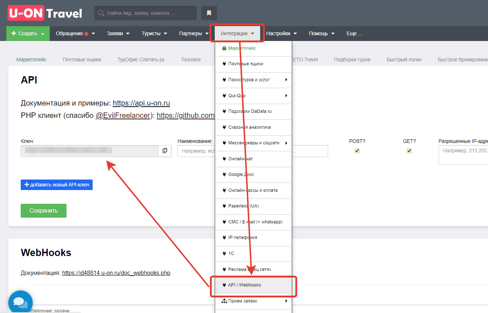Expand the Обращения menu
The width and height of the screenshot is (488, 313).
pos(75,33)
